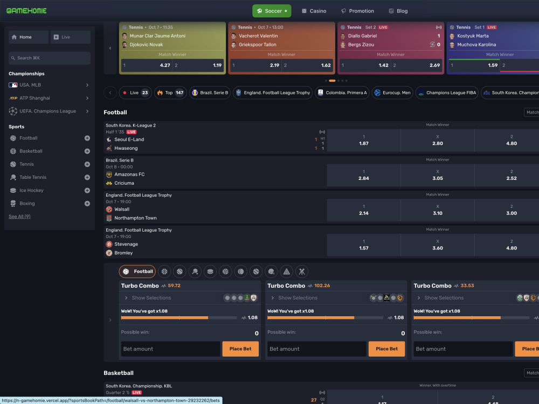Place Bet on Turbo Combo 59.72
This screenshot has width=539, height=404.
[240, 349]
